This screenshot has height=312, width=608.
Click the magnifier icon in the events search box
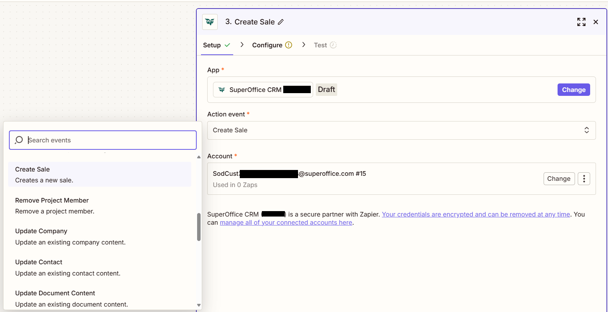click(19, 140)
